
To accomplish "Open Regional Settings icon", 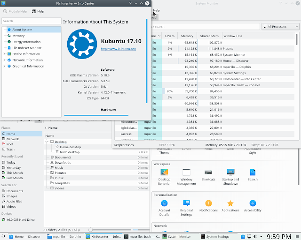I will [x=186, y=203].
